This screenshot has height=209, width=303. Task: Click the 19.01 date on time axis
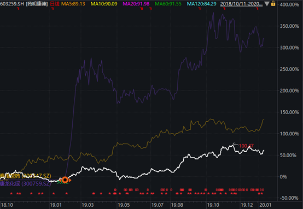tap(56, 205)
